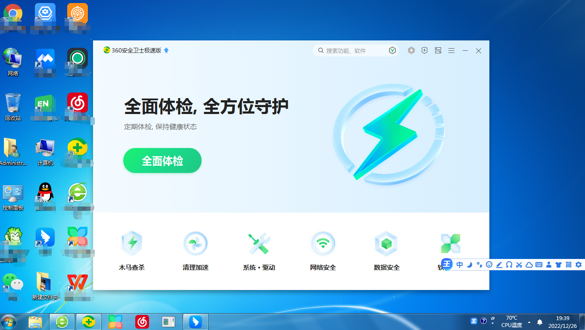Click the blue upgrade arrow beside 360安全卫士极速版
The width and height of the screenshot is (585, 330).
pos(166,50)
